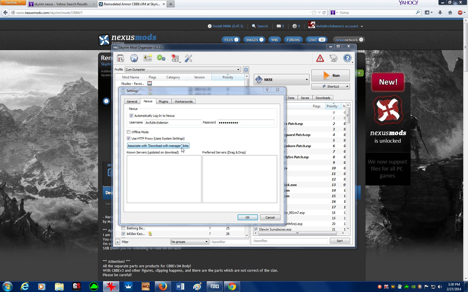The width and height of the screenshot is (468, 292).
Task: Open the WIKI link on Nexus navigation
Action: [x=275, y=40]
